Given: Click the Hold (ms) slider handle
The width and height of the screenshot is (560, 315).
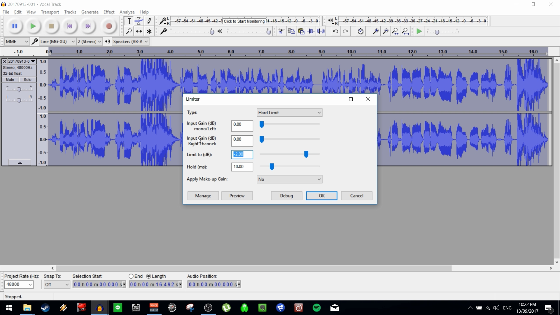Looking at the screenshot, I should pos(272,167).
